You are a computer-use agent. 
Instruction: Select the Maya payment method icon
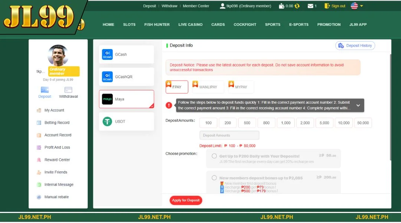pyautogui.click(x=107, y=99)
